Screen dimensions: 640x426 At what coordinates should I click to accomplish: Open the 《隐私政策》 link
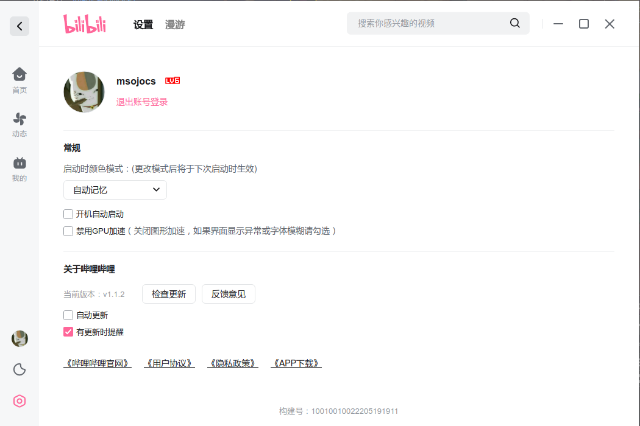[x=233, y=363]
